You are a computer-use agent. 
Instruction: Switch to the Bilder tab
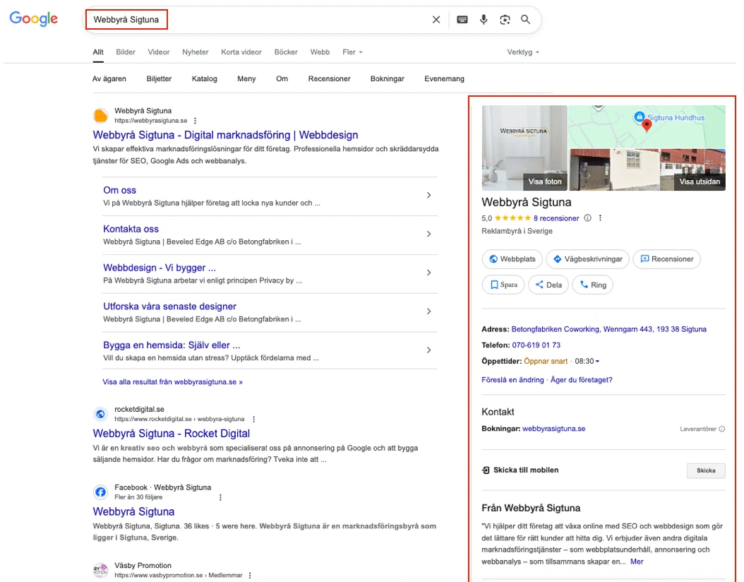[125, 52]
